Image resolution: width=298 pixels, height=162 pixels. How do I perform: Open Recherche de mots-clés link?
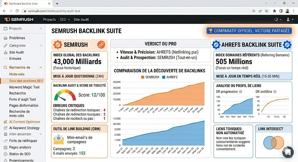19,114
